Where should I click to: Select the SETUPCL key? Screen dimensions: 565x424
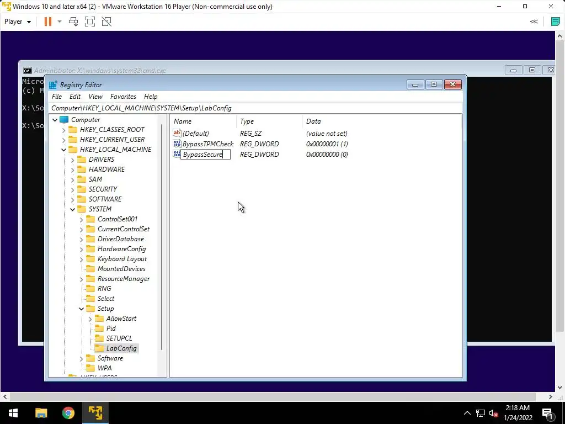[119, 338]
